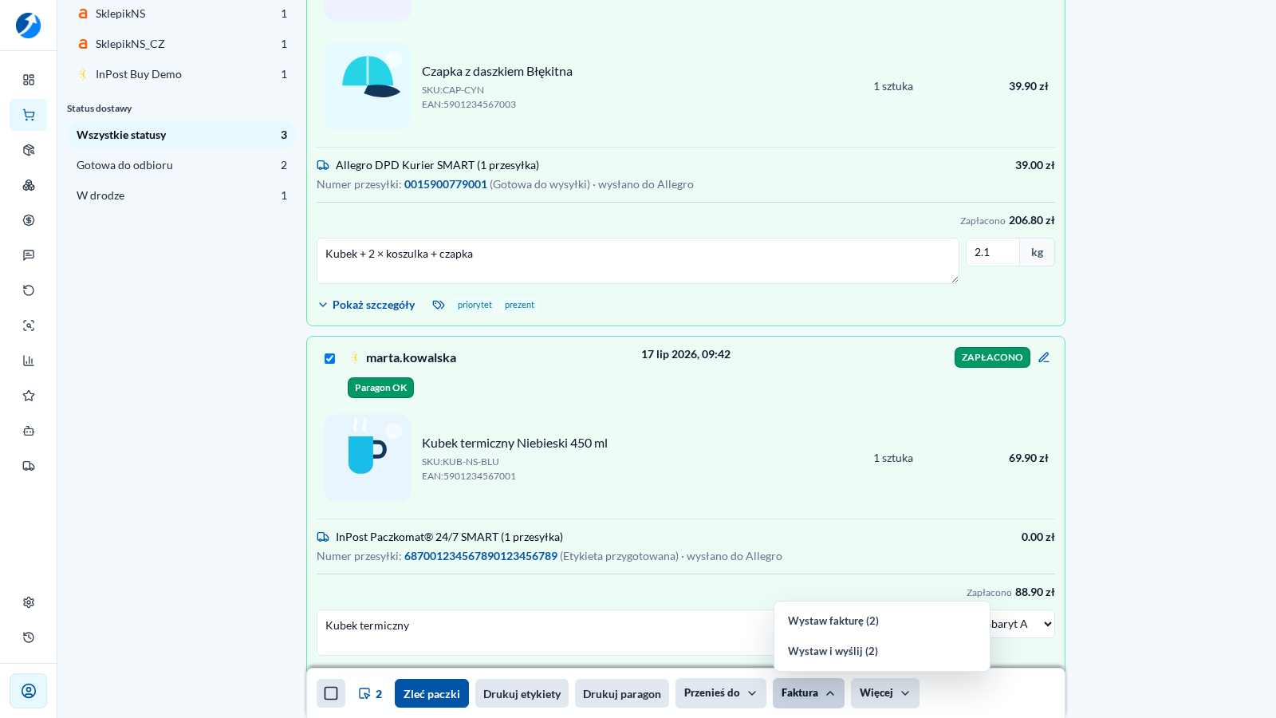1276x718 pixels.
Task: Click the selected items counter icon showing 2
Action: (x=370, y=694)
